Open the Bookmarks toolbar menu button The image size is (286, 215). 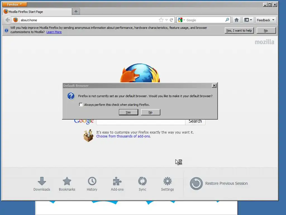(248, 20)
